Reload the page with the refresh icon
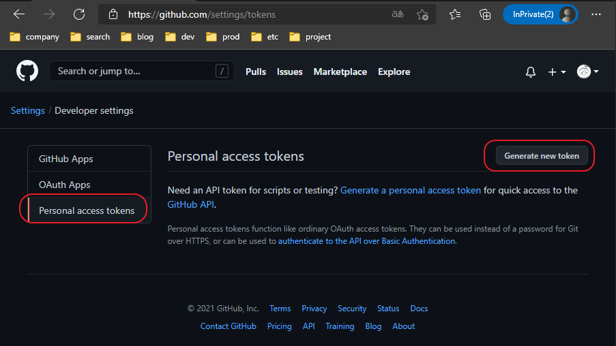 click(79, 14)
